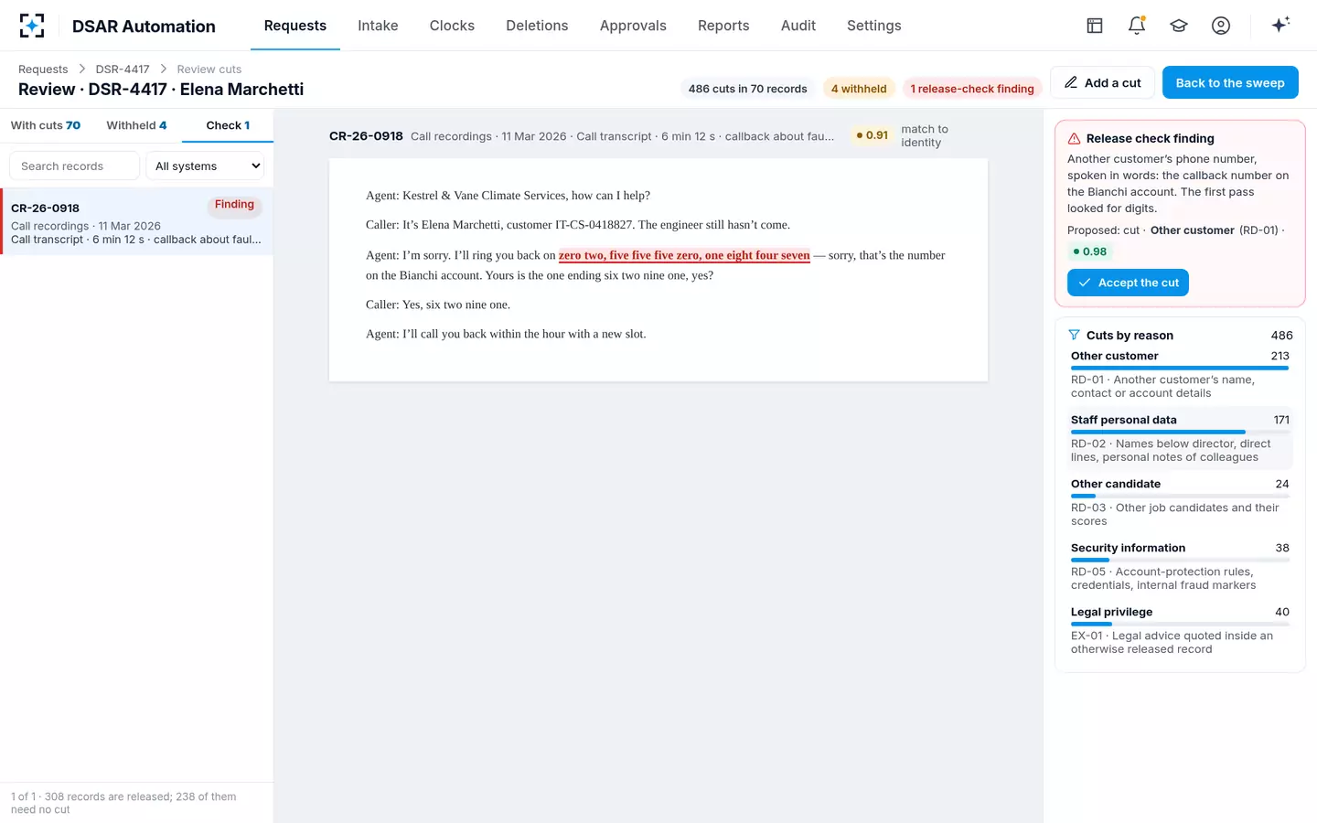
Task: Open the user account profile icon
Action: pyautogui.click(x=1221, y=26)
